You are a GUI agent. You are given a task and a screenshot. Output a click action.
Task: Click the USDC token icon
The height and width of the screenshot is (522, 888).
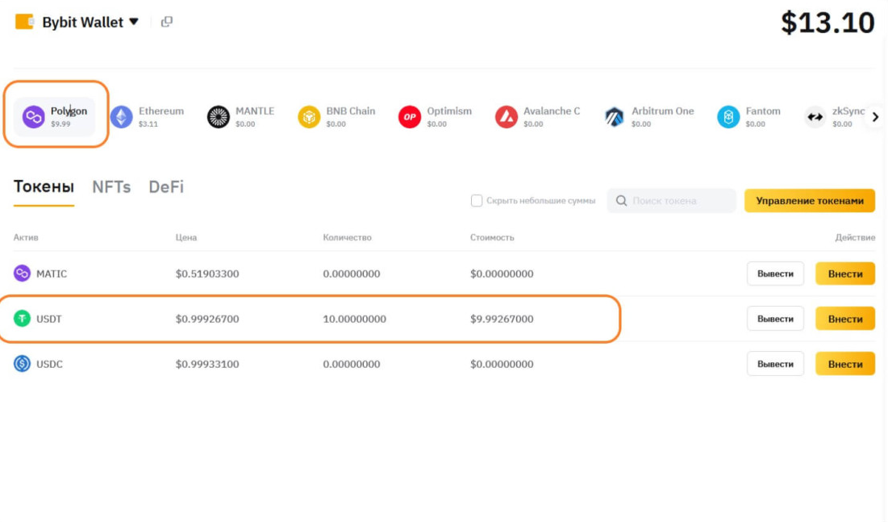(20, 363)
